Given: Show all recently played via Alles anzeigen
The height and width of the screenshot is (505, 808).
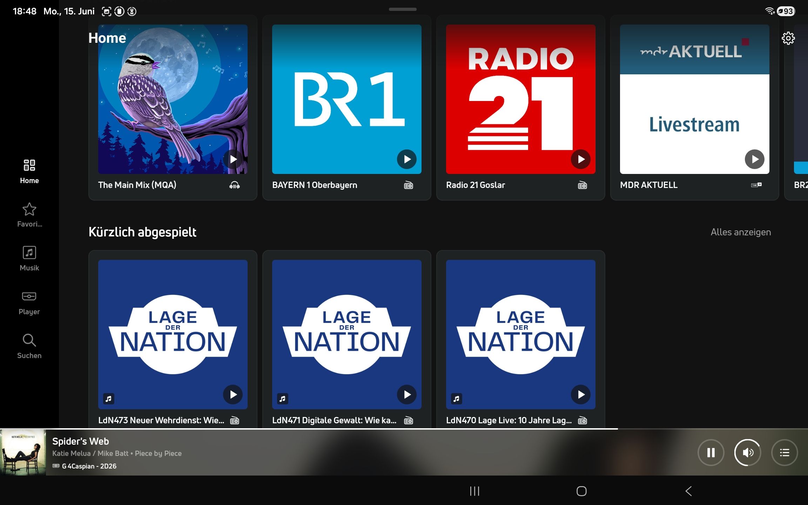Looking at the screenshot, I should coord(741,232).
